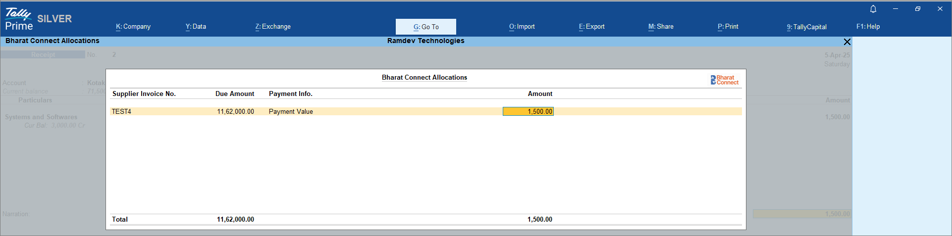
Task: Restore down the application window
Action: pos(917,9)
